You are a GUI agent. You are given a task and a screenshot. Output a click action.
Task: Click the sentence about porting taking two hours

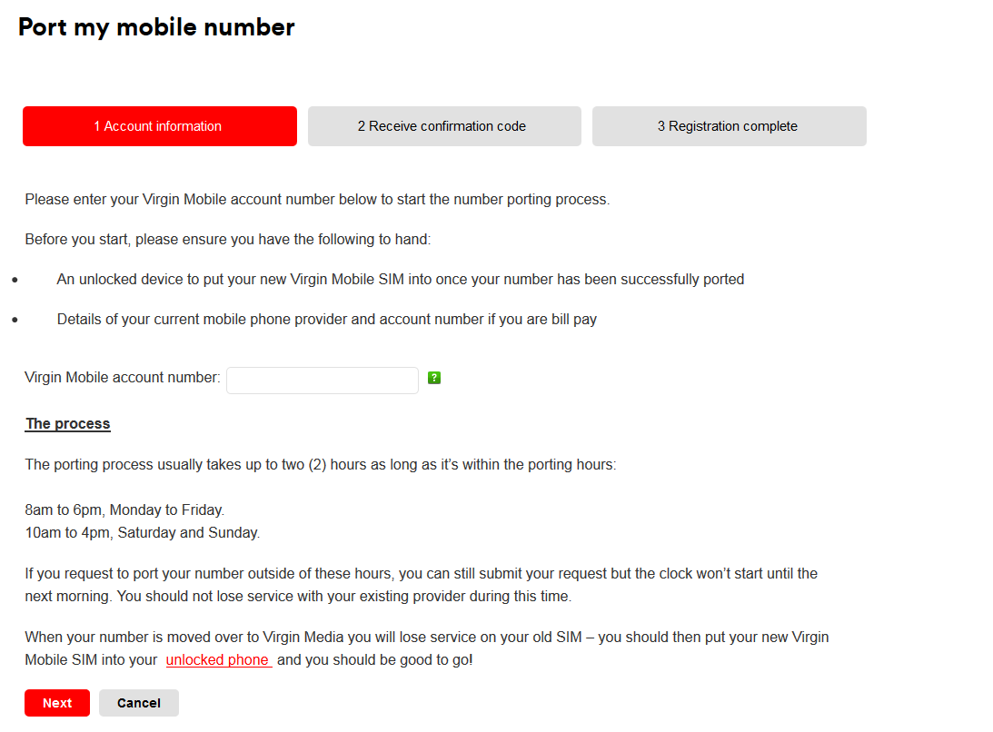321,465
